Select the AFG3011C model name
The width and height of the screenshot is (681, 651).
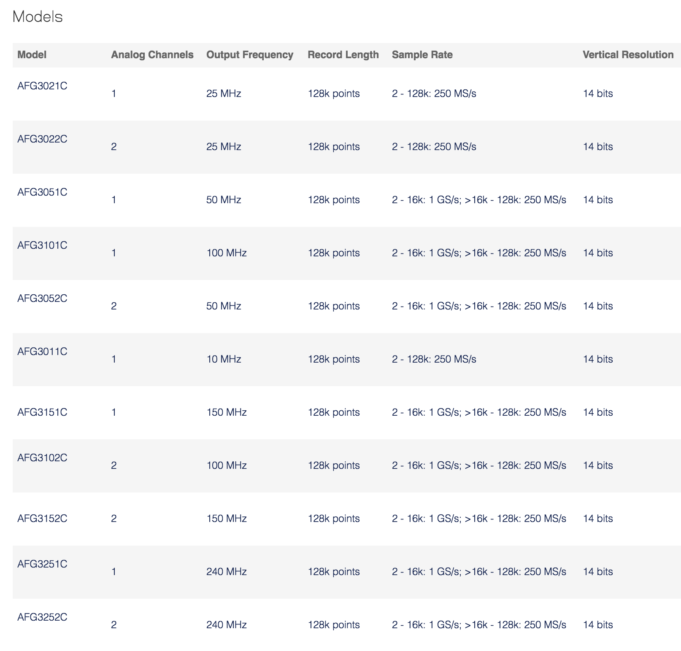click(42, 352)
